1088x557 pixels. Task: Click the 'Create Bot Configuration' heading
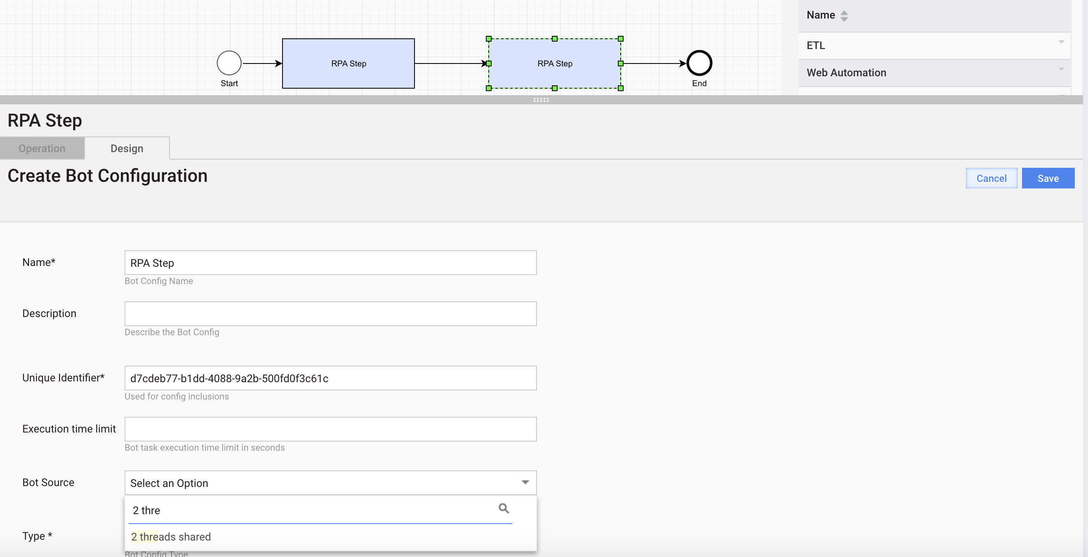click(107, 176)
